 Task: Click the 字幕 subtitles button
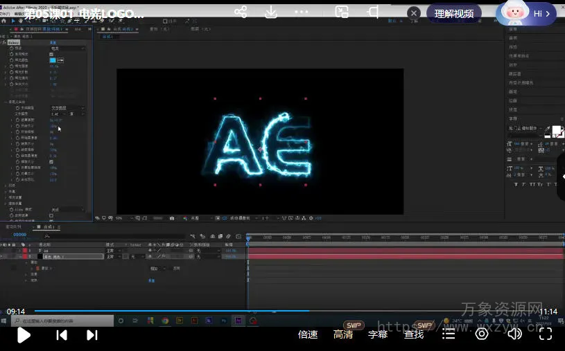click(x=378, y=334)
